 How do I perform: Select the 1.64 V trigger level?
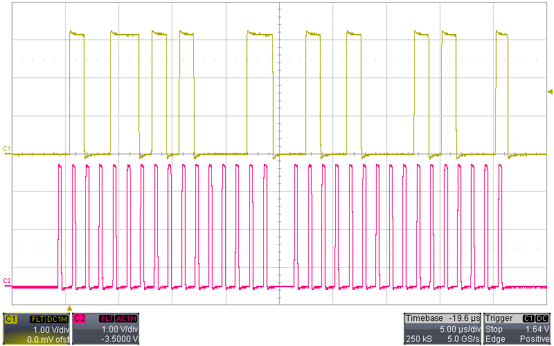pyautogui.click(x=537, y=329)
